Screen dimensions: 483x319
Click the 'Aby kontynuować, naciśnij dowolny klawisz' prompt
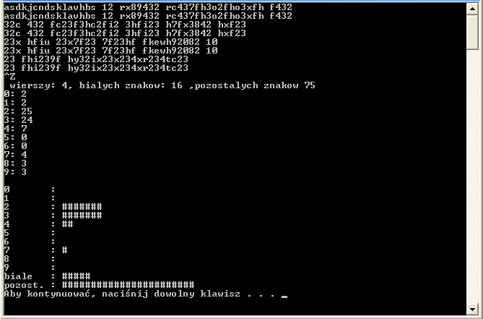point(122,294)
